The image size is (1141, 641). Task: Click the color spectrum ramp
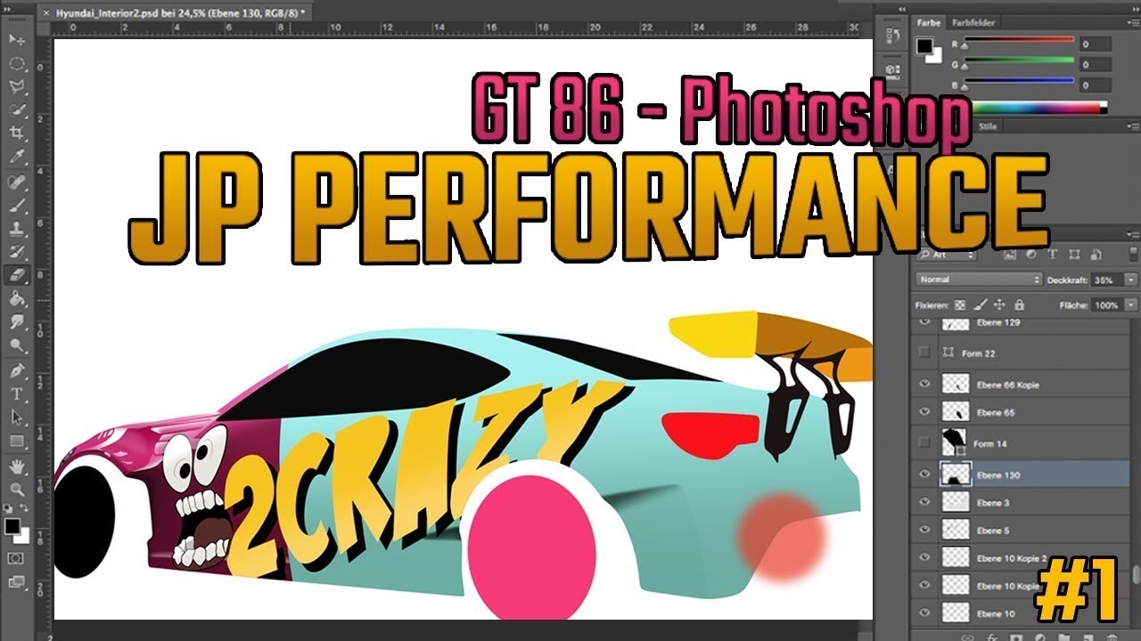click(x=1041, y=107)
